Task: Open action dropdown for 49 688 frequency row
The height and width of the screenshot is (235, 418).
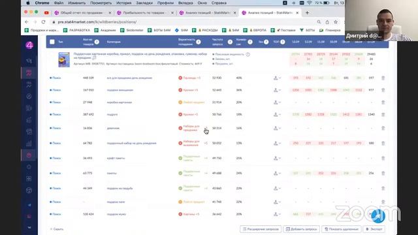Action: [277, 173]
